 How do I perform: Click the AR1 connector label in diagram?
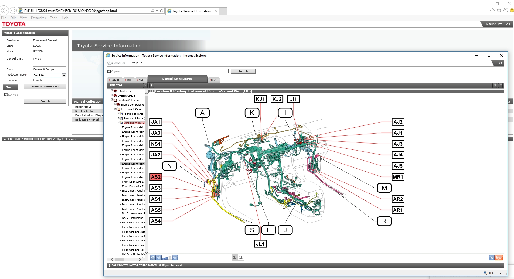(x=398, y=210)
